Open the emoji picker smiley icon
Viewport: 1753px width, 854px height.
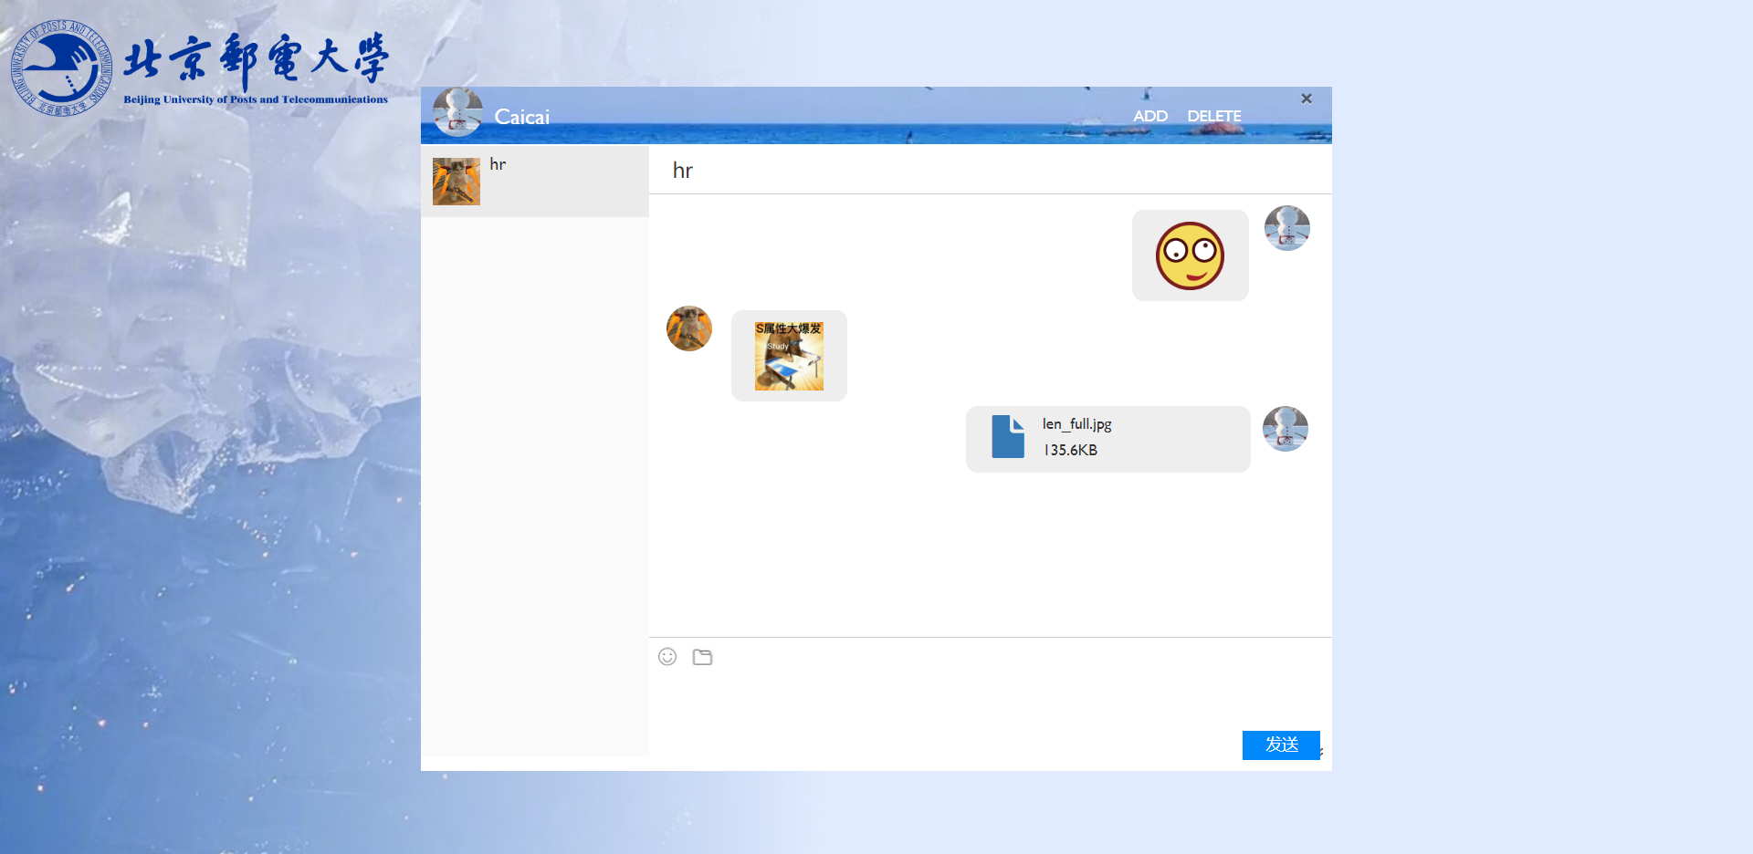[667, 657]
